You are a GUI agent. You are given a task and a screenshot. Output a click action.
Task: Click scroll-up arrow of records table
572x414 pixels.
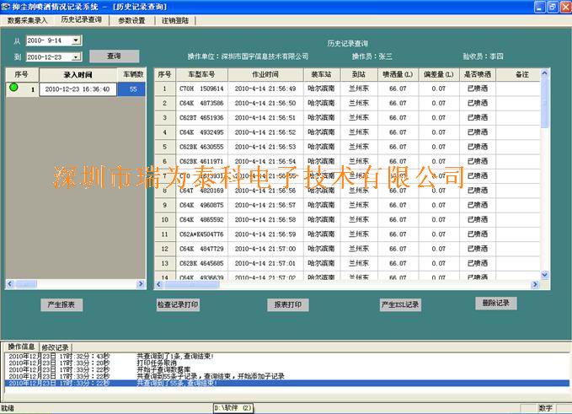(x=544, y=74)
